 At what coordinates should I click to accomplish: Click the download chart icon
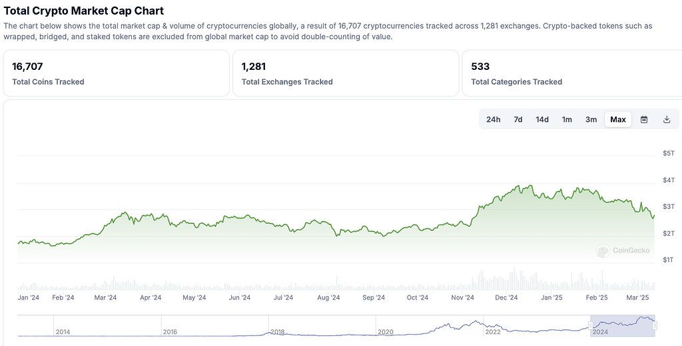(x=667, y=120)
